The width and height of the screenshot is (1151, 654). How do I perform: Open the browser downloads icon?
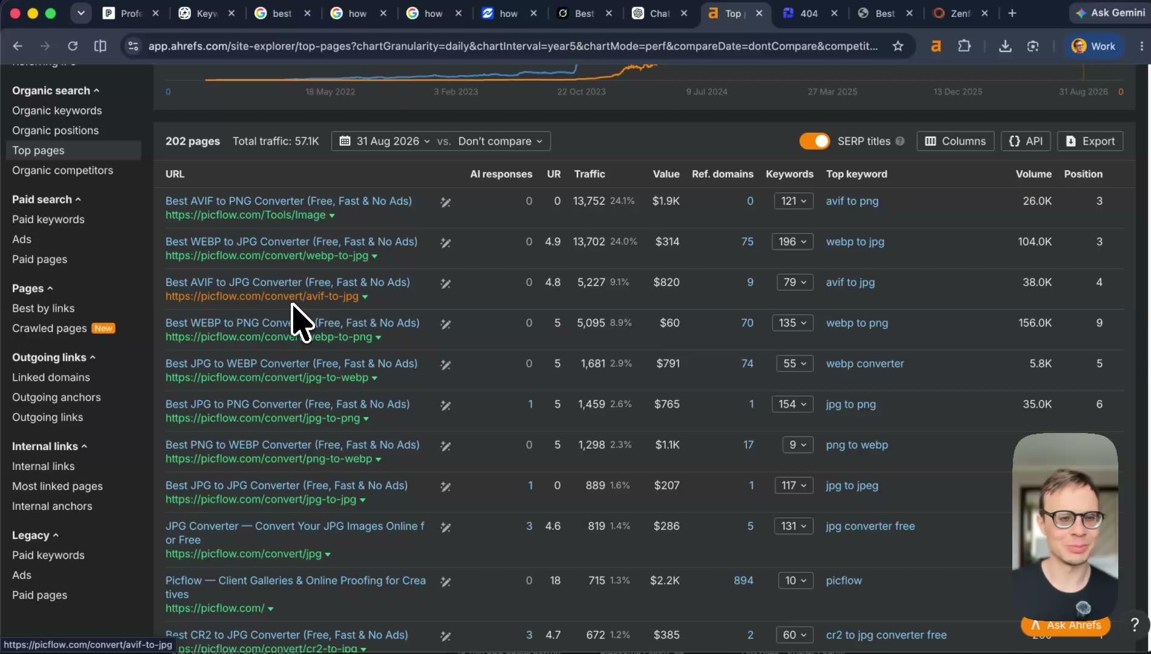click(x=1005, y=46)
